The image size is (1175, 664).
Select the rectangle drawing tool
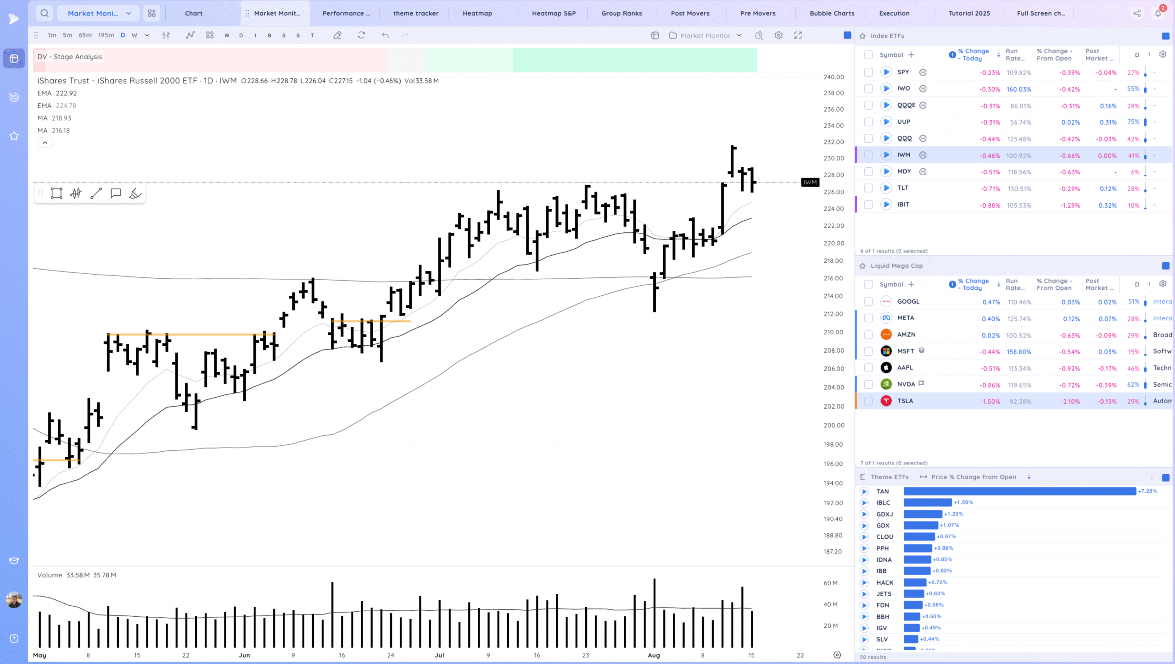tap(56, 194)
